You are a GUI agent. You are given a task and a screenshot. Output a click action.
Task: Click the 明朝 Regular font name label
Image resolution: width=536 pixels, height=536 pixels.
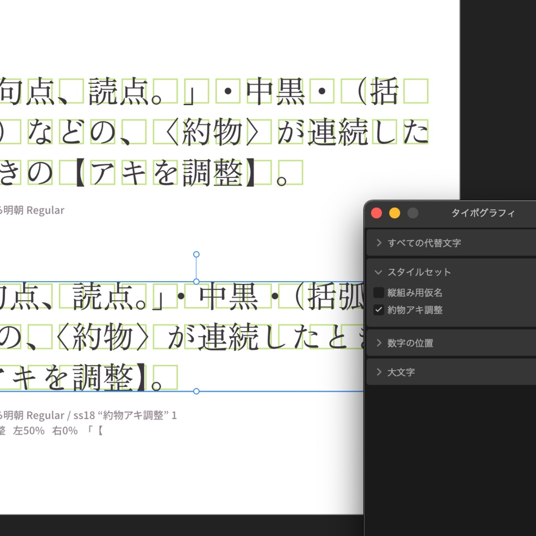tap(31, 210)
